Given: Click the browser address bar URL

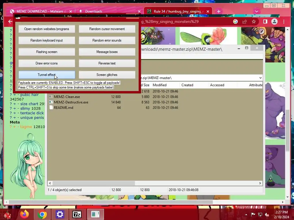Looking at the screenshot, I should tap(170, 22).
